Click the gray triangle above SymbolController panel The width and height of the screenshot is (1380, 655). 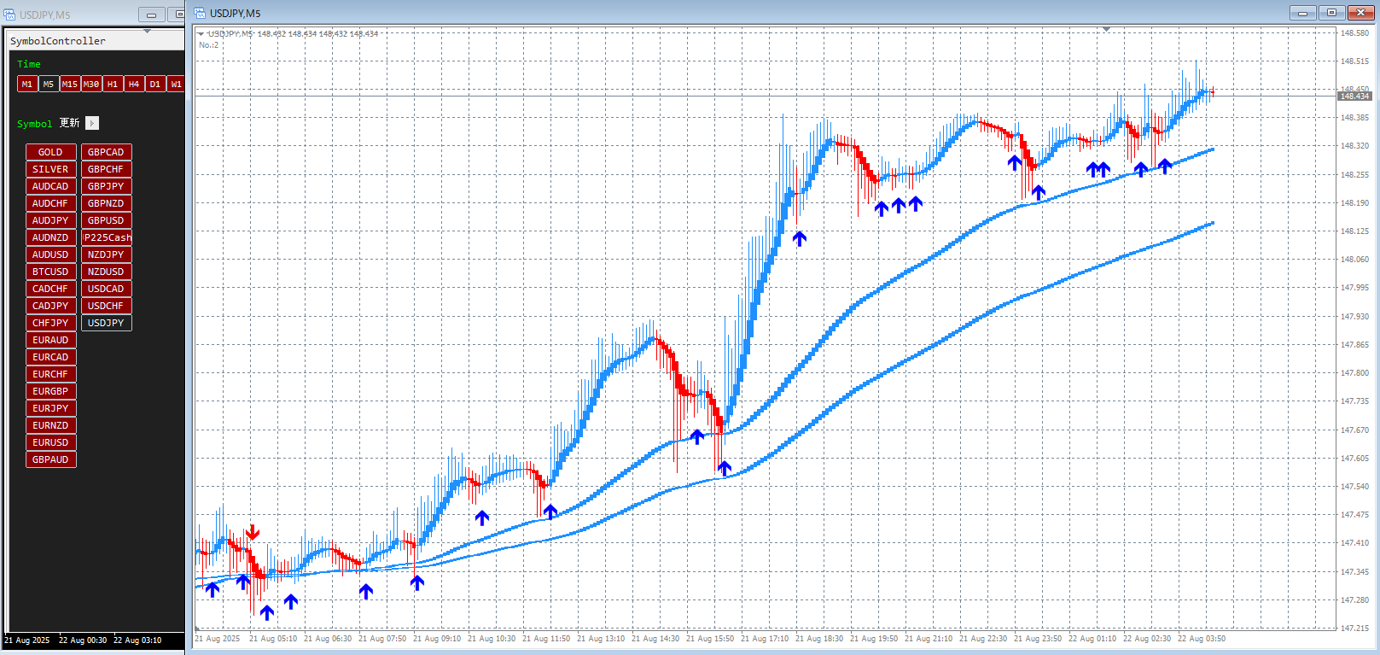(x=147, y=32)
